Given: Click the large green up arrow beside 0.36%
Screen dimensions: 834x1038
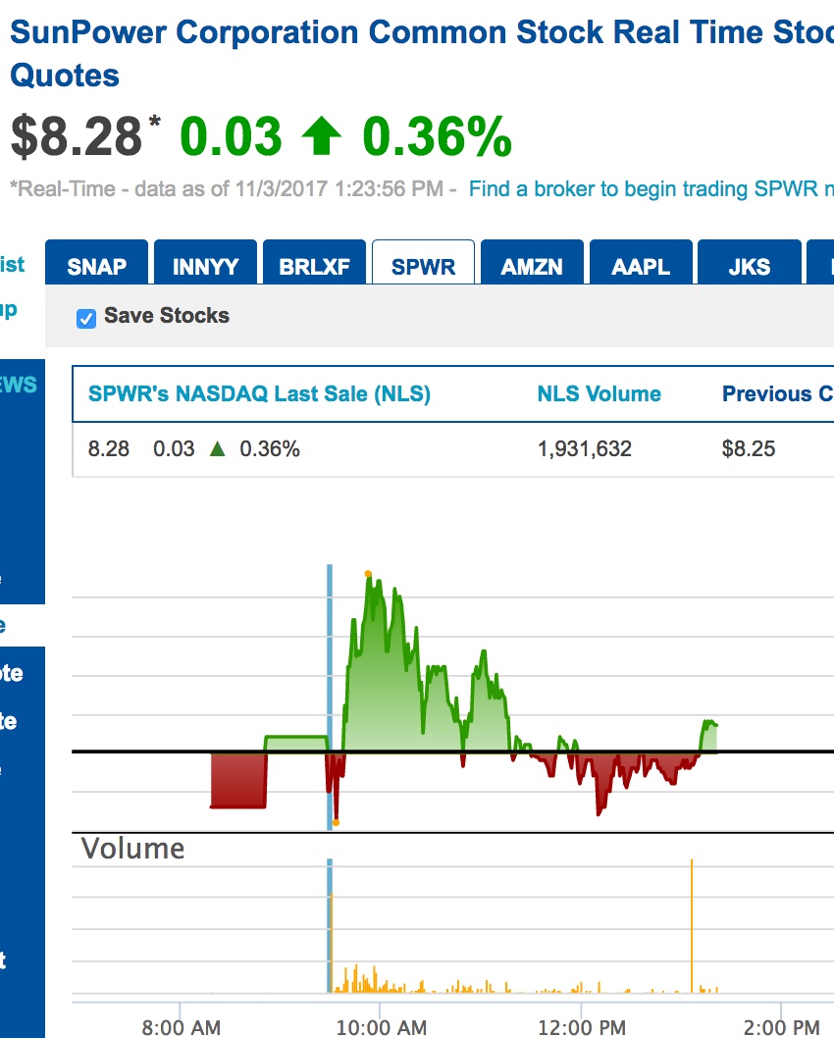Looking at the screenshot, I should (321, 136).
